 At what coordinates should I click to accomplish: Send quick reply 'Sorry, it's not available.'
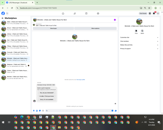[x=47, y=99]
